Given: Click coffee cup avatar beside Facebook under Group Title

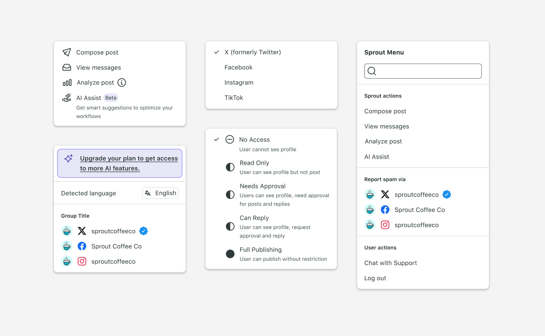Looking at the screenshot, I should click(67, 246).
